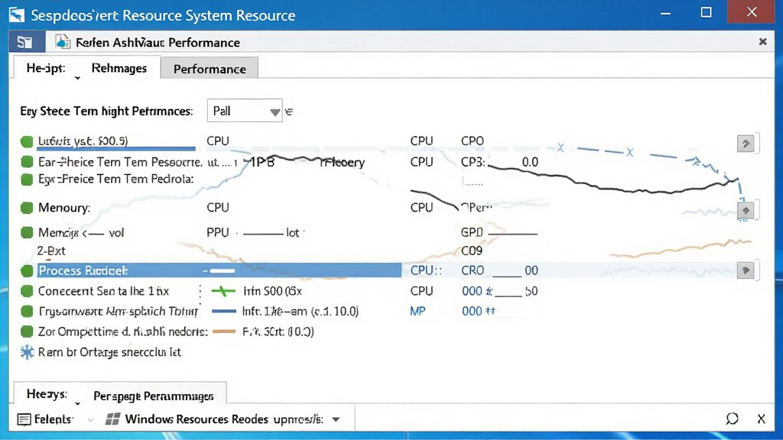Expand the arrow under Heays tab
The image size is (783, 440).
(77, 403)
